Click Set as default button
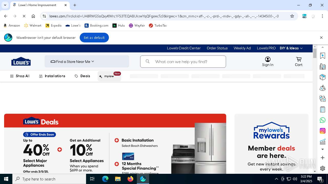328x184 pixels. 94,38
